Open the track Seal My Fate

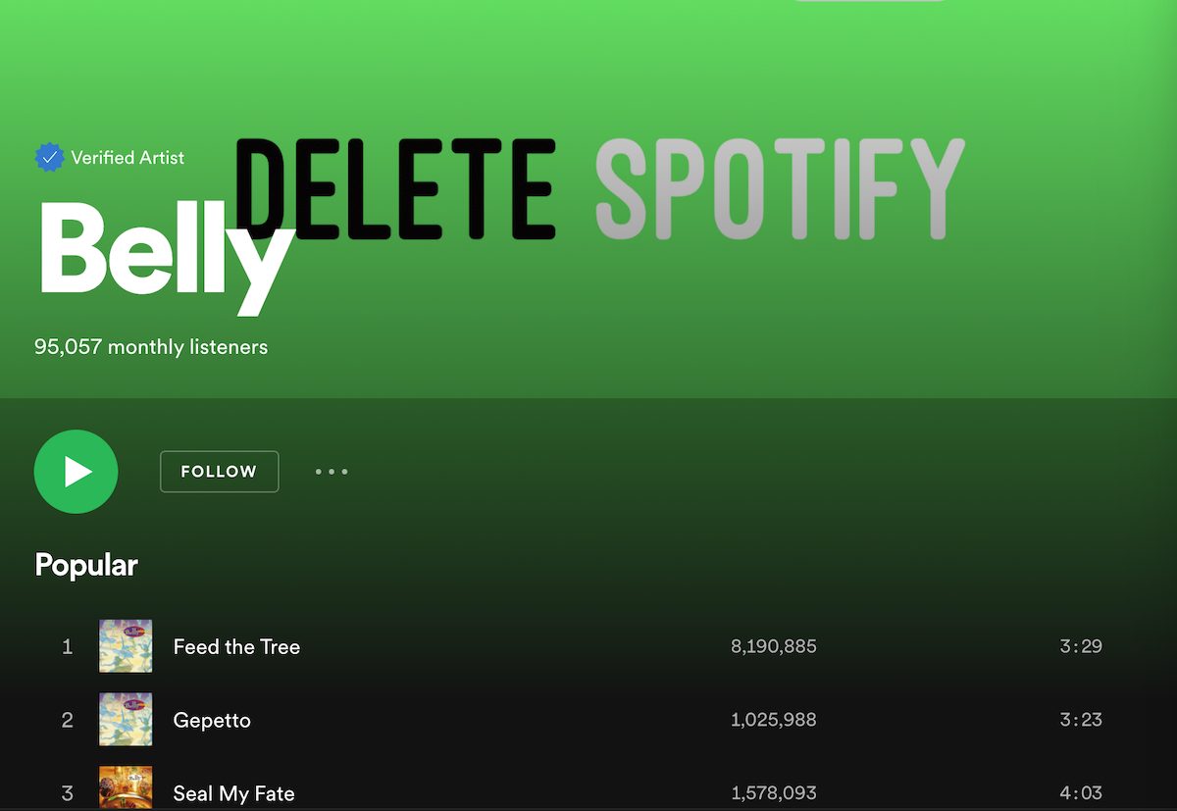(233, 793)
